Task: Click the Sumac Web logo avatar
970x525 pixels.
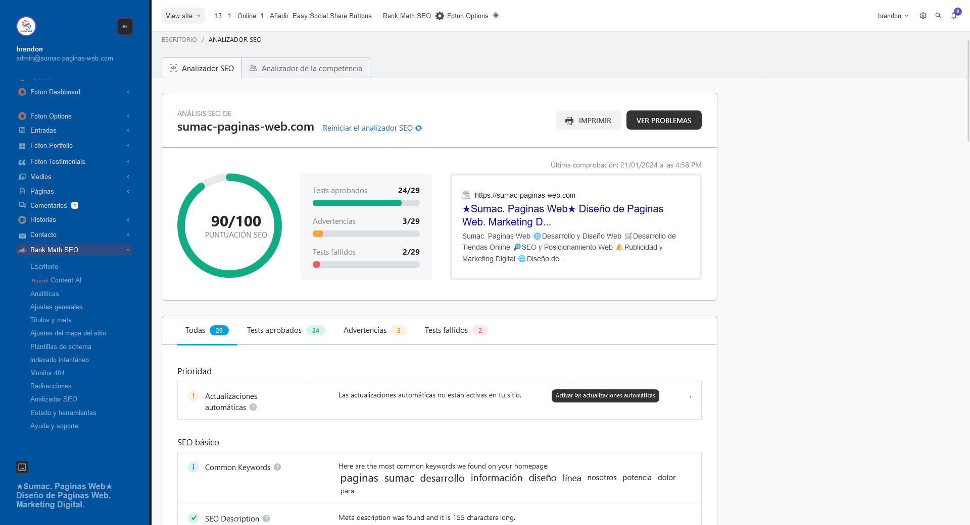Action: pos(26,26)
